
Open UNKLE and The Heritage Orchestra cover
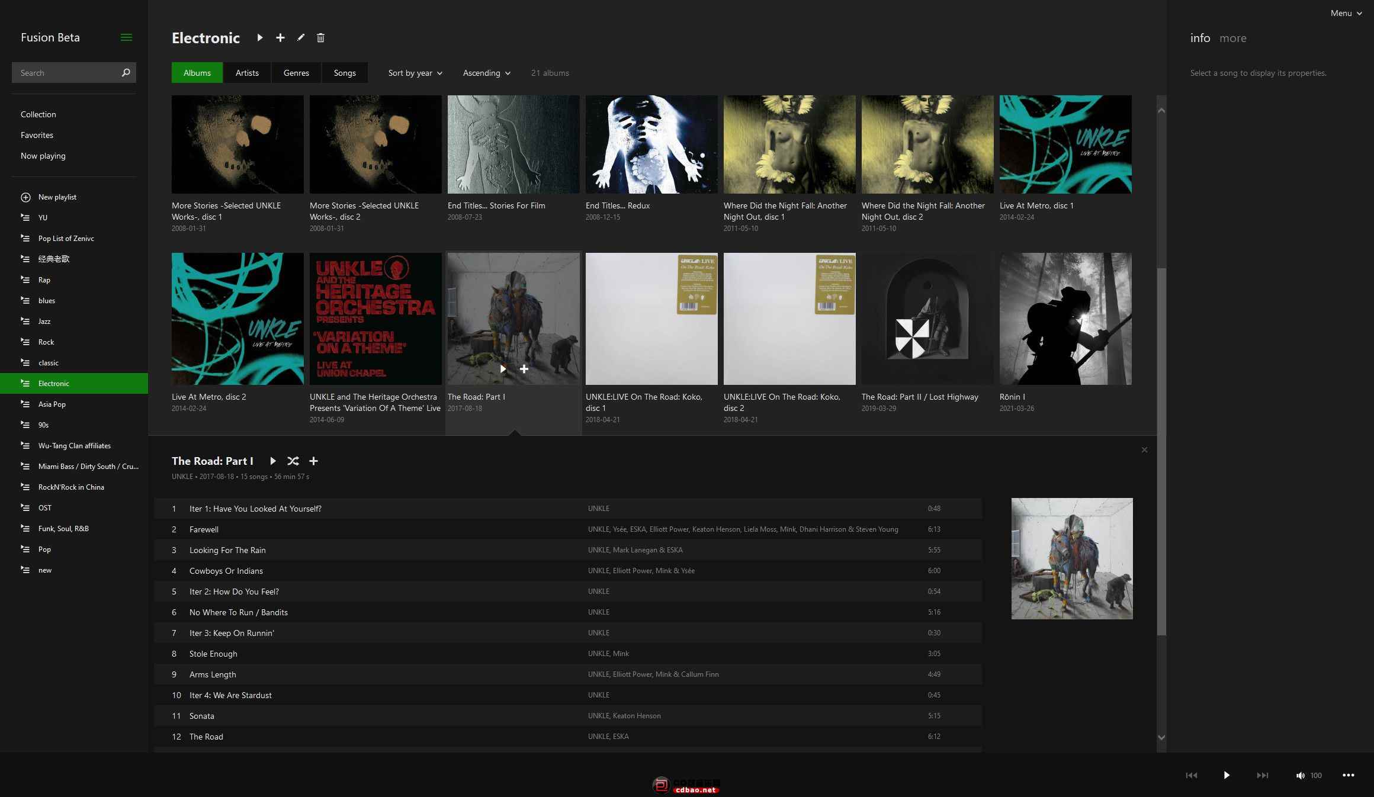[x=375, y=319]
